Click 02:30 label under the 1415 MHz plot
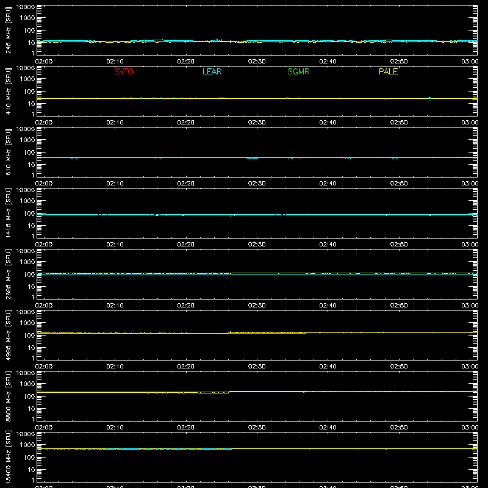The width and height of the screenshot is (488, 488). tap(257, 245)
